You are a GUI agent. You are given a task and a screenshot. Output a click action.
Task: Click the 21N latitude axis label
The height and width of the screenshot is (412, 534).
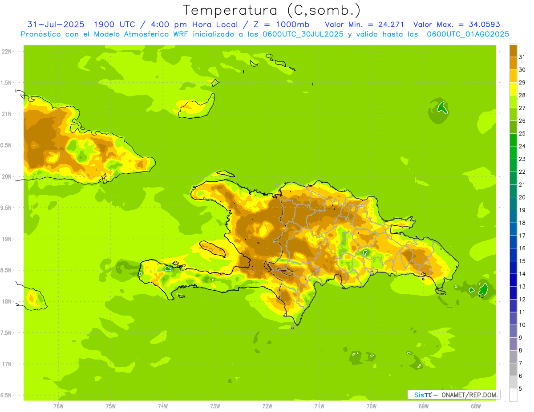click(x=8, y=114)
